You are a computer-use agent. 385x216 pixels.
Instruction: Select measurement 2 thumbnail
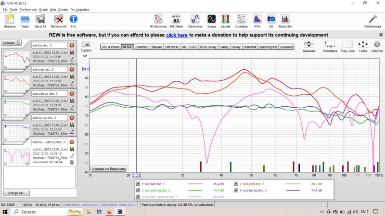coord(16,84)
